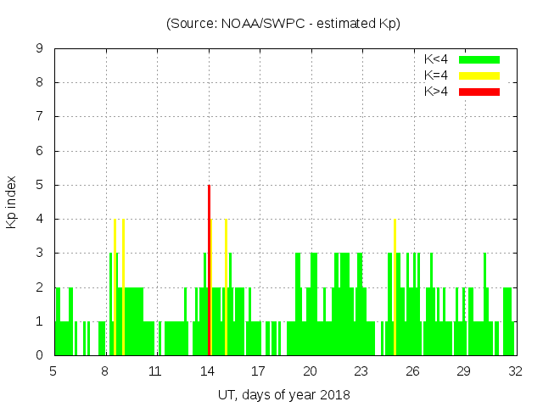The image size is (543, 407).
Task: Click the 'UT, days of year 2018' axis label
Action: point(283,394)
